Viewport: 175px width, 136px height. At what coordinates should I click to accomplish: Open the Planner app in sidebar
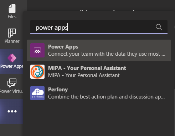coord(12,36)
